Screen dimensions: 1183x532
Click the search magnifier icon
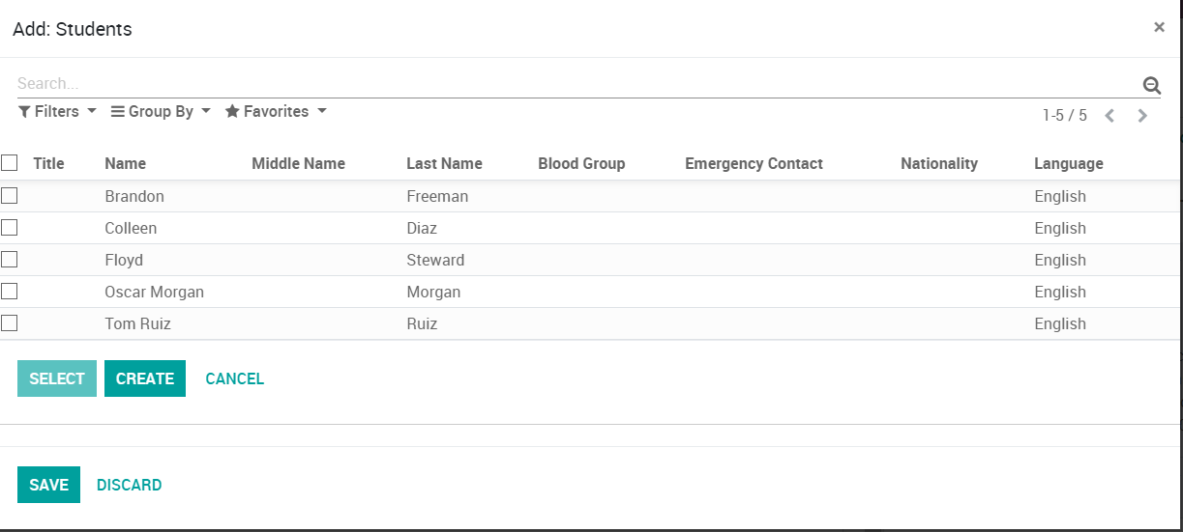[x=1151, y=85]
